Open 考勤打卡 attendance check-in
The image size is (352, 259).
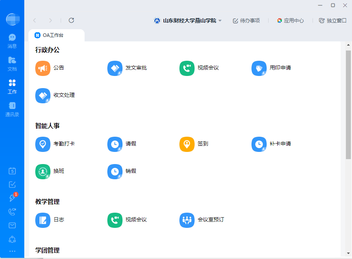click(x=43, y=144)
